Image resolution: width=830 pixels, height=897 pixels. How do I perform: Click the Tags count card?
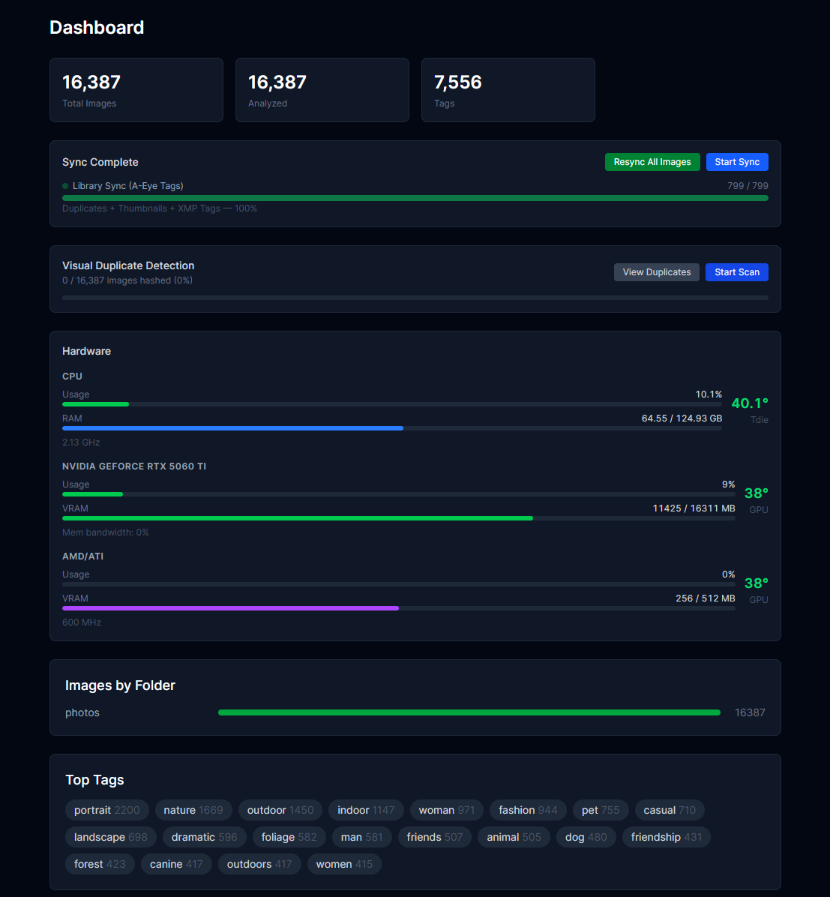tap(508, 90)
